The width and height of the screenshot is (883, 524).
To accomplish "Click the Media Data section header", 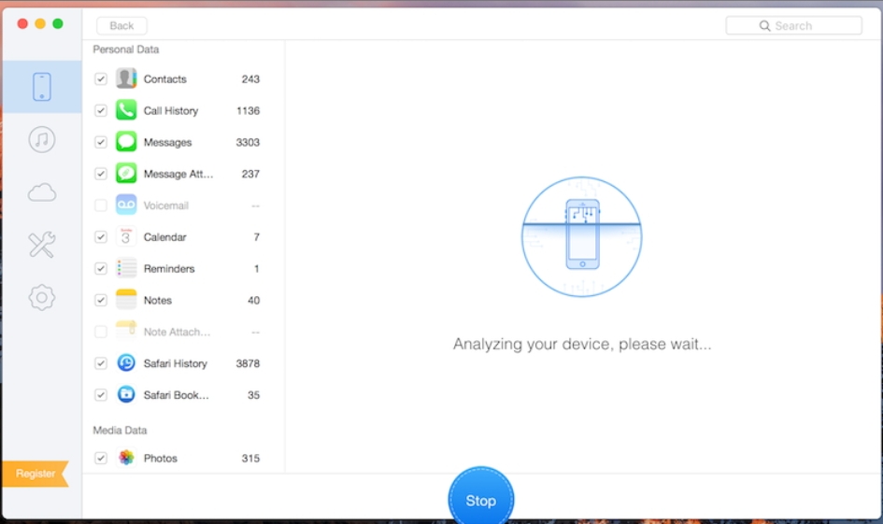I will coord(120,430).
